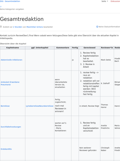
Task: Click the comment 'noch mal Reviewer:in erinnern!'
Action: [61, 109]
